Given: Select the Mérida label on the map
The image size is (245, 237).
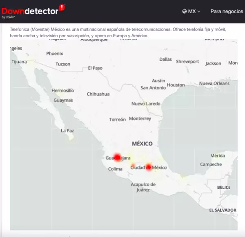Looking at the screenshot, I should [217, 156].
